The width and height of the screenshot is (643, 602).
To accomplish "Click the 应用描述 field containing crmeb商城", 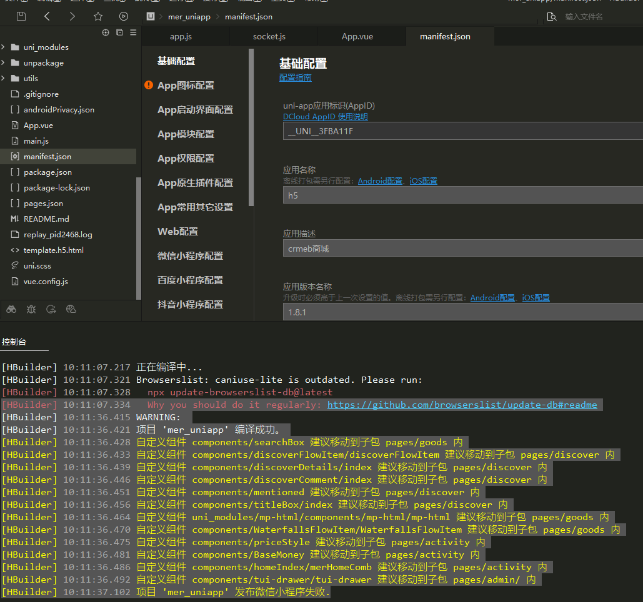I will point(463,249).
